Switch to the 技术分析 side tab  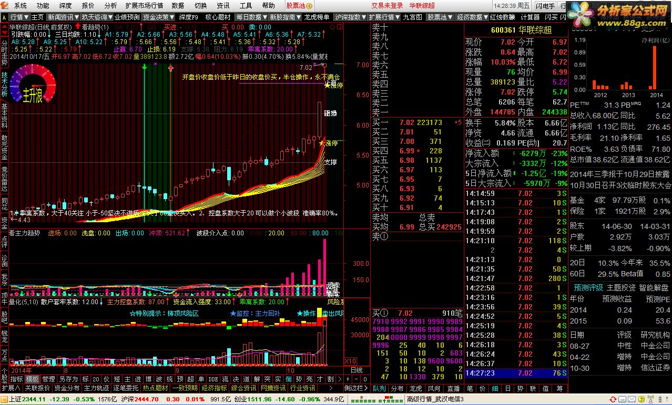pyautogui.click(x=4, y=84)
